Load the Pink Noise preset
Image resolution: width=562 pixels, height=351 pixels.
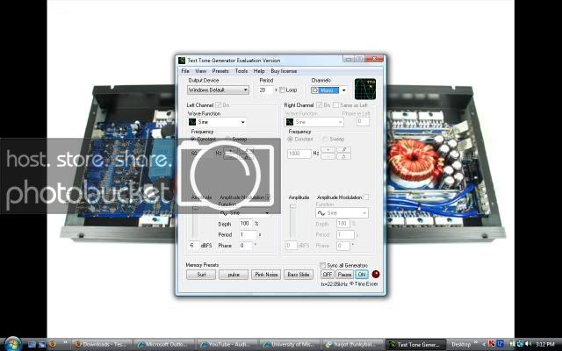pyautogui.click(x=266, y=275)
